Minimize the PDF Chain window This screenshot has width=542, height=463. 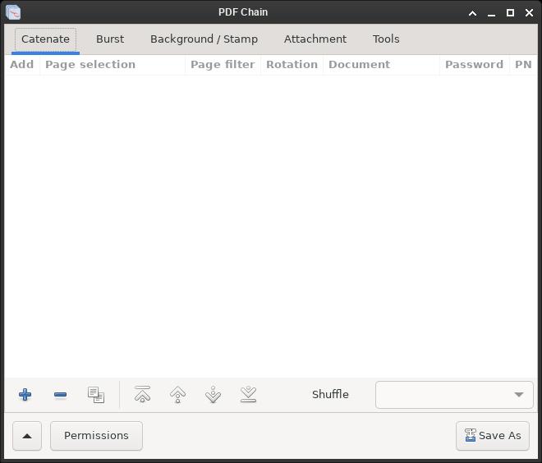(491, 13)
